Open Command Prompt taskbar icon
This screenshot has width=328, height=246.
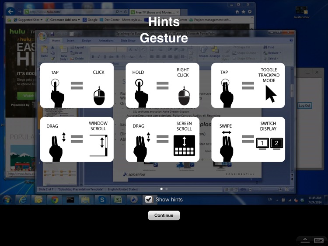click(70, 200)
